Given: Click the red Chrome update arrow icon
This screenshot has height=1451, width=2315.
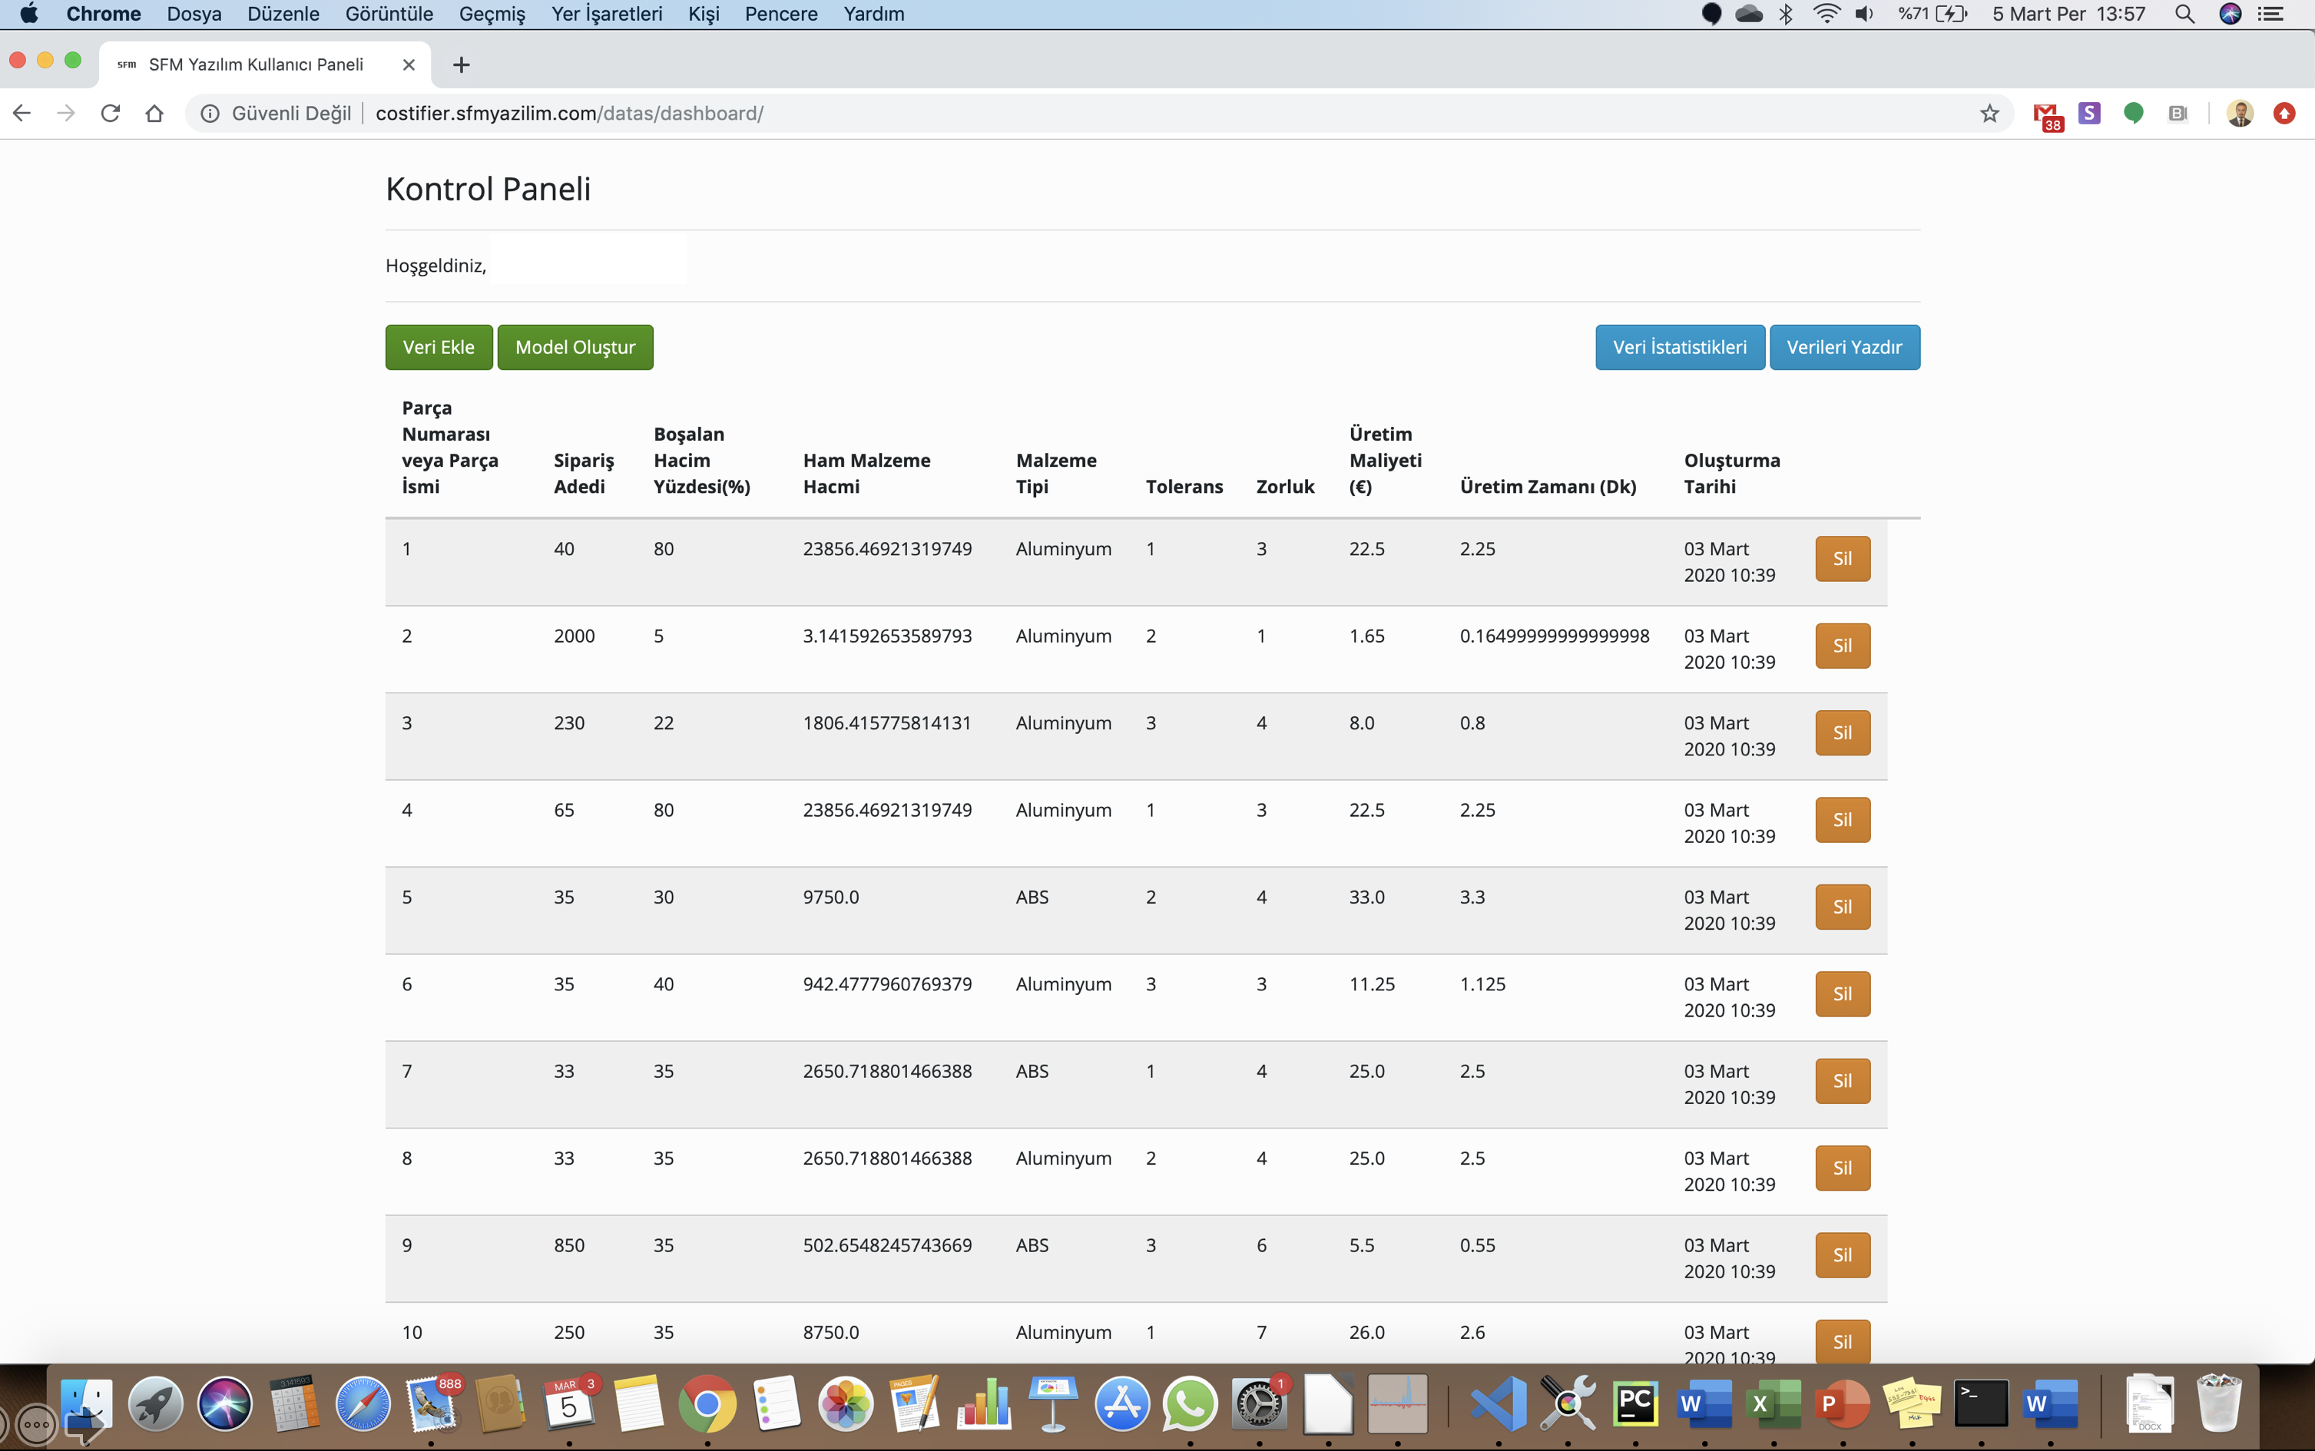Looking at the screenshot, I should 2284,114.
